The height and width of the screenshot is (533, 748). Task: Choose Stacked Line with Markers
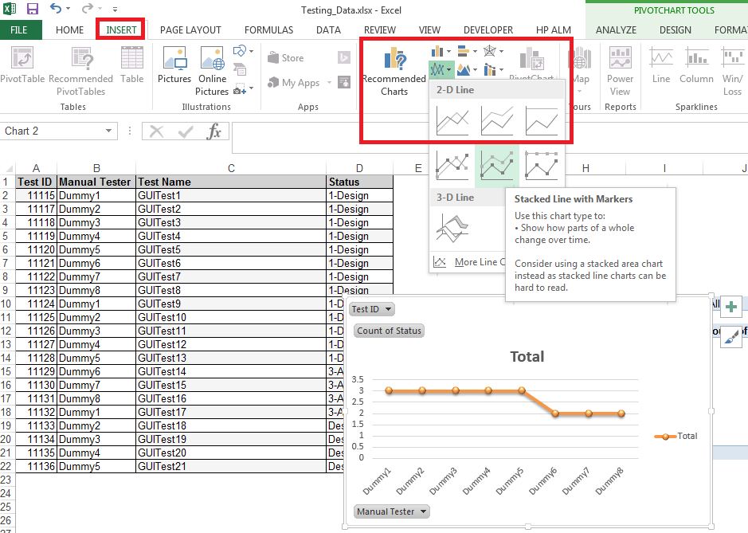coord(496,165)
